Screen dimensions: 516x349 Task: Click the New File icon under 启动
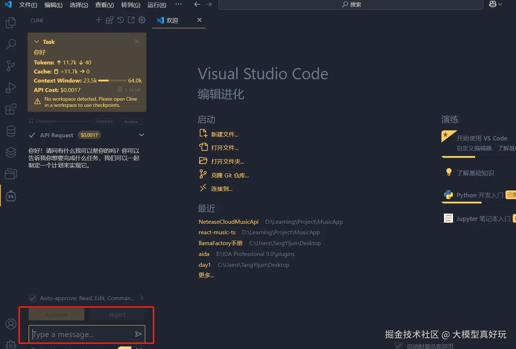click(203, 133)
